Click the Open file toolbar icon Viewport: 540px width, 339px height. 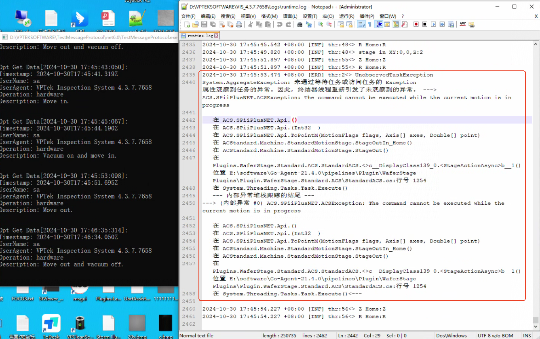(x=196, y=24)
